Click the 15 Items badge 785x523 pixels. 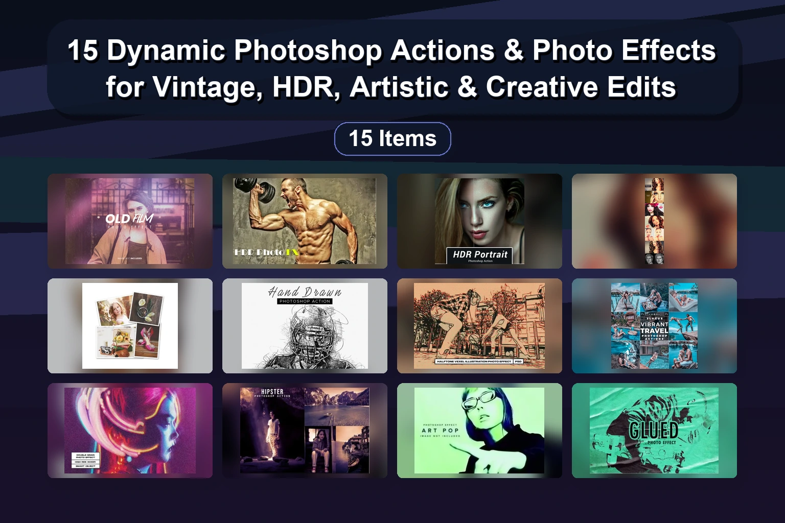[x=392, y=138]
